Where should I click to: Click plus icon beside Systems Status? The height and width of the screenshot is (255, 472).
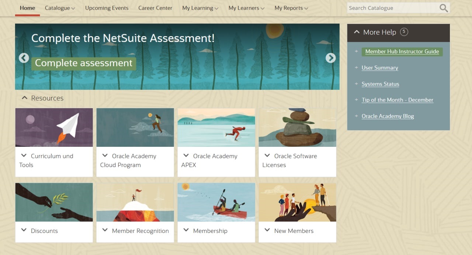[x=356, y=84]
